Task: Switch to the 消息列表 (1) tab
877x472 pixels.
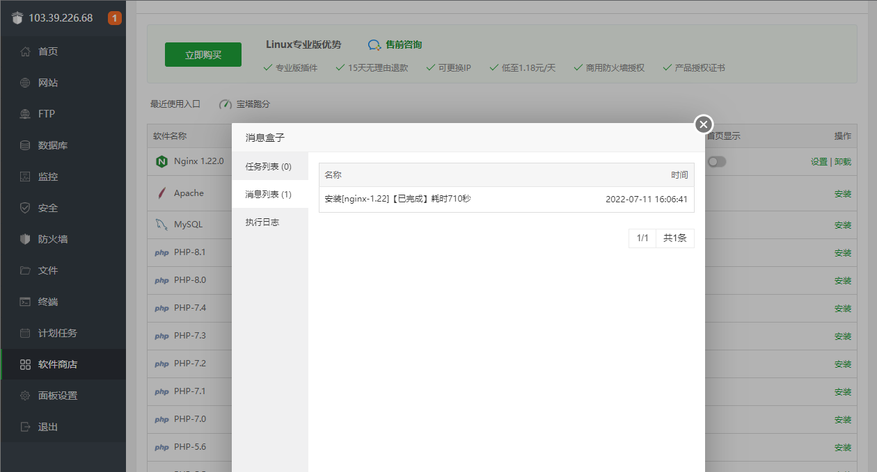Action: 270,194
